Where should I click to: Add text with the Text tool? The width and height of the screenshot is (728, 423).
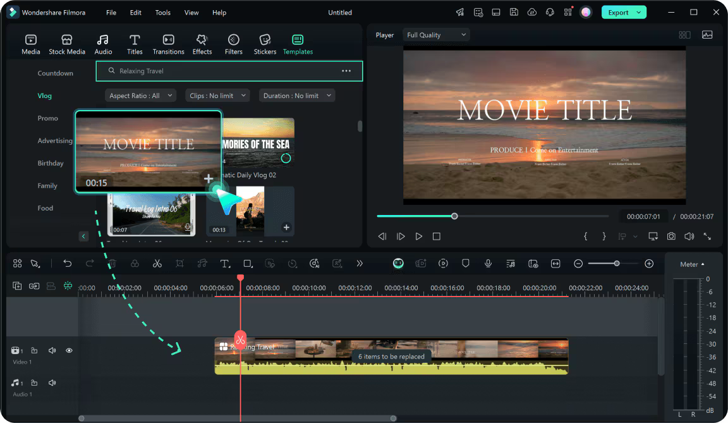click(x=225, y=264)
